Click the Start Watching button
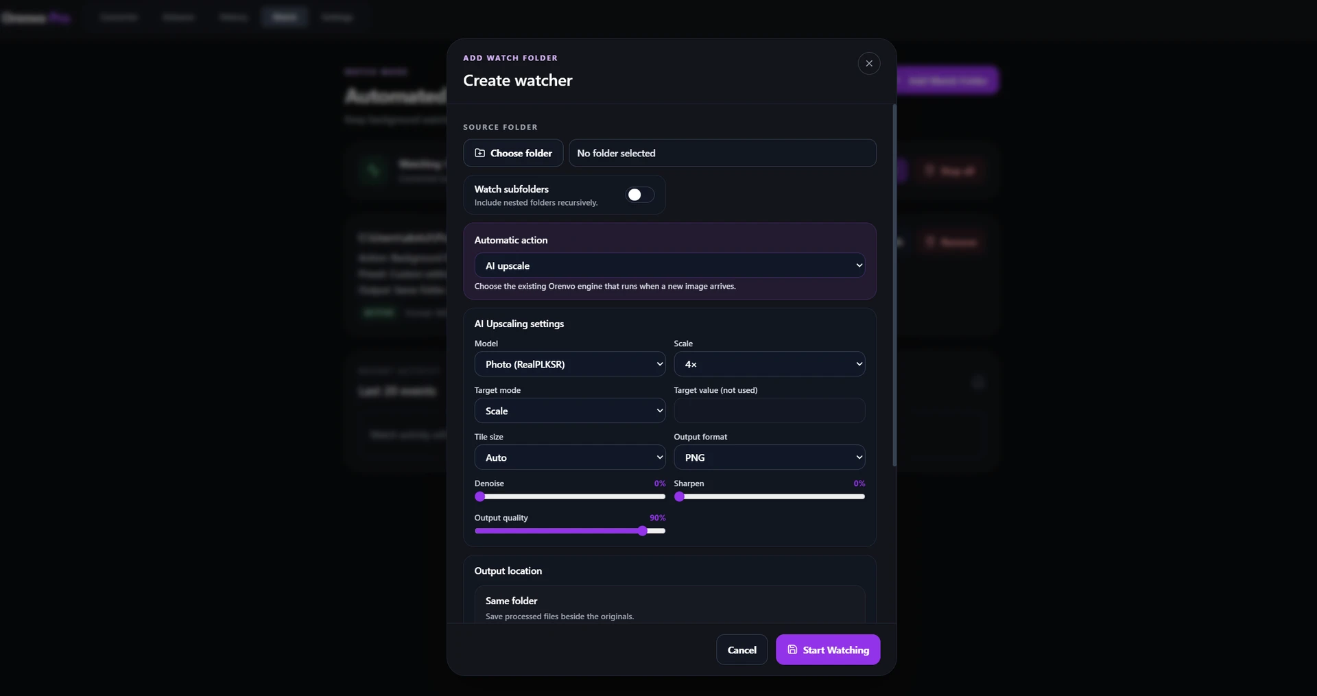Viewport: 1317px width, 696px height. pyautogui.click(x=828, y=649)
